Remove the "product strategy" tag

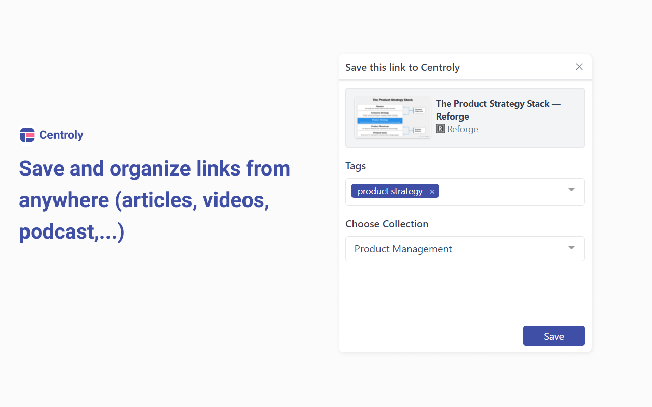(x=432, y=192)
